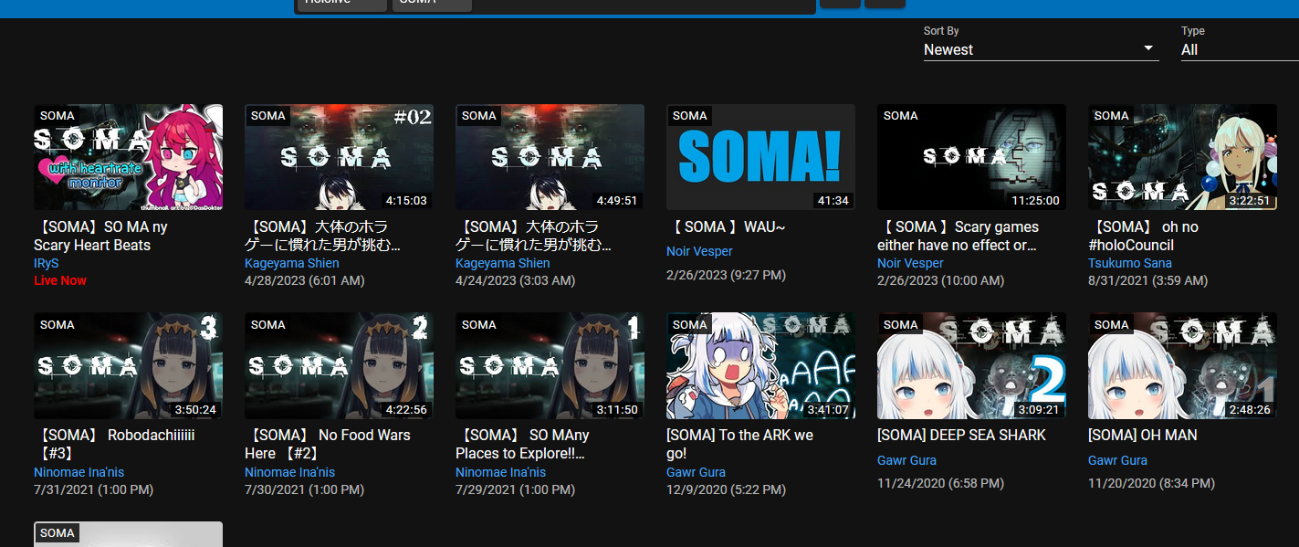
Task: Open the '【 SOMA 】WAU~' video title
Action: [x=727, y=226]
